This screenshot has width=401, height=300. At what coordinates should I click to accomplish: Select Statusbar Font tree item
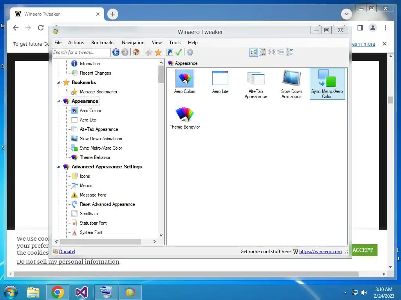click(93, 223)
